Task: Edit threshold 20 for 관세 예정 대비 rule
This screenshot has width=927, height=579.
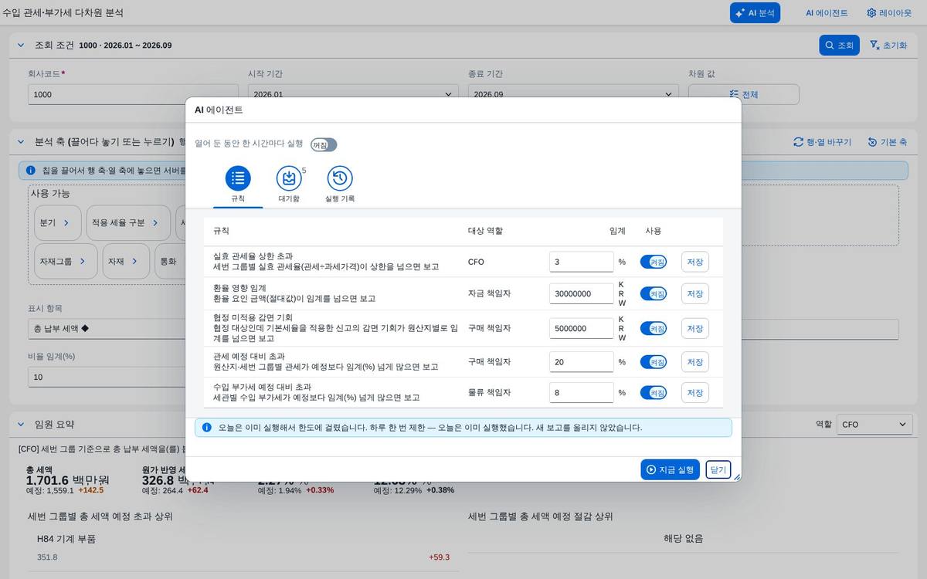Action: (x=582, y=361)
